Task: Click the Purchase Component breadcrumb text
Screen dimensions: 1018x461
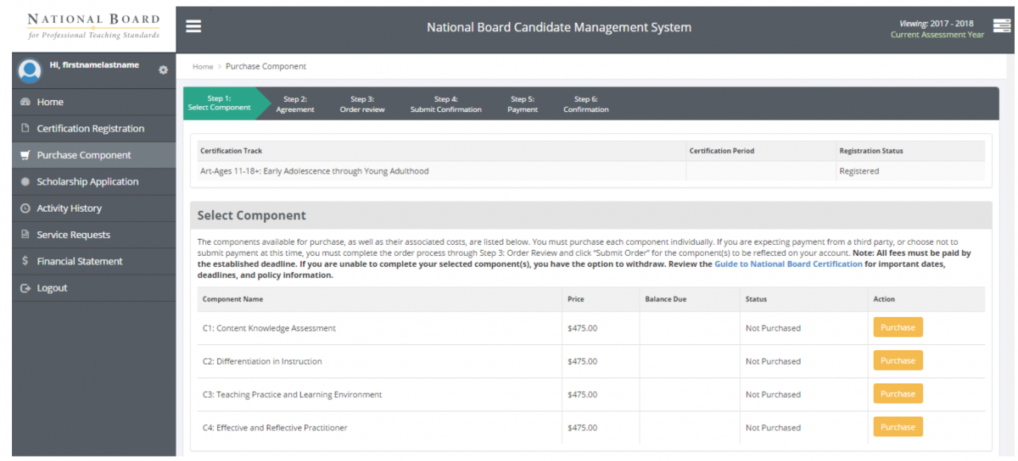Action: pyautogui.click(x=266, y=66)
